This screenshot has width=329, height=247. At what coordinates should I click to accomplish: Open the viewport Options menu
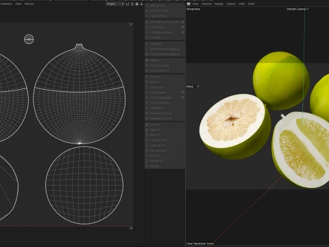tap(231, 4)
